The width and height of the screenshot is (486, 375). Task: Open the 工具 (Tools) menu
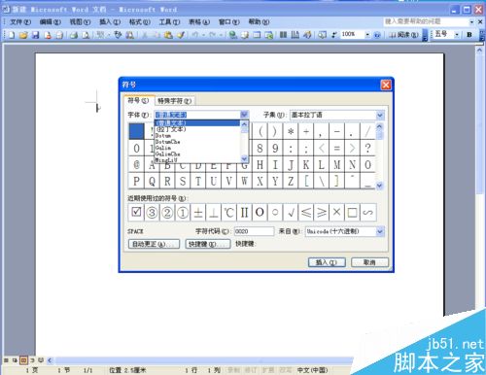(x=169, y=22)
